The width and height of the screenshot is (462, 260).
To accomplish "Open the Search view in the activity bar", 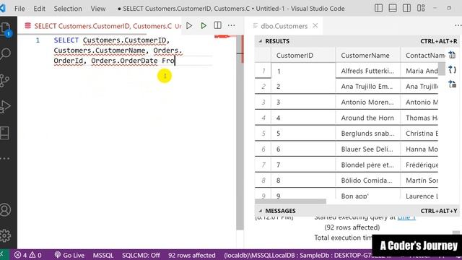I will click(x=5, y=54).
